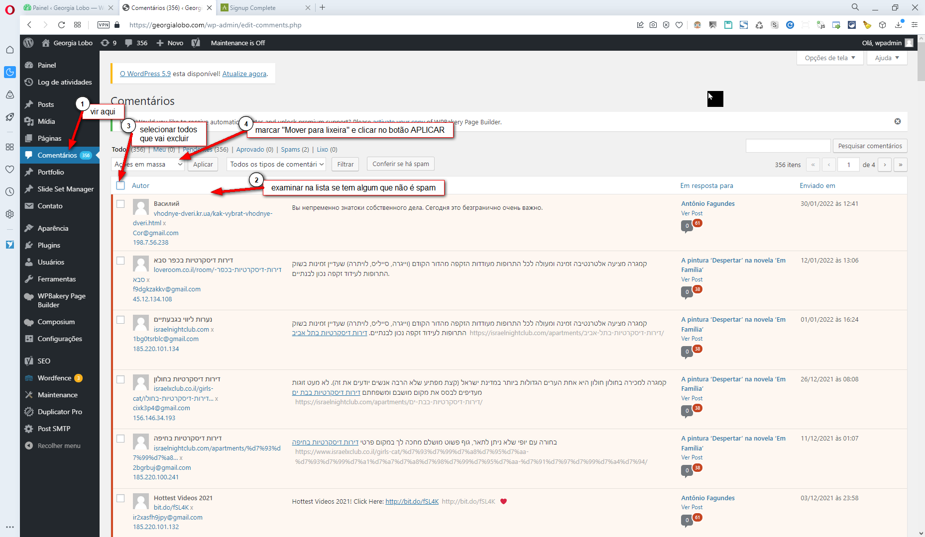
Task: Check the comment from loveroom.co.il
Action: click(120, 261)
